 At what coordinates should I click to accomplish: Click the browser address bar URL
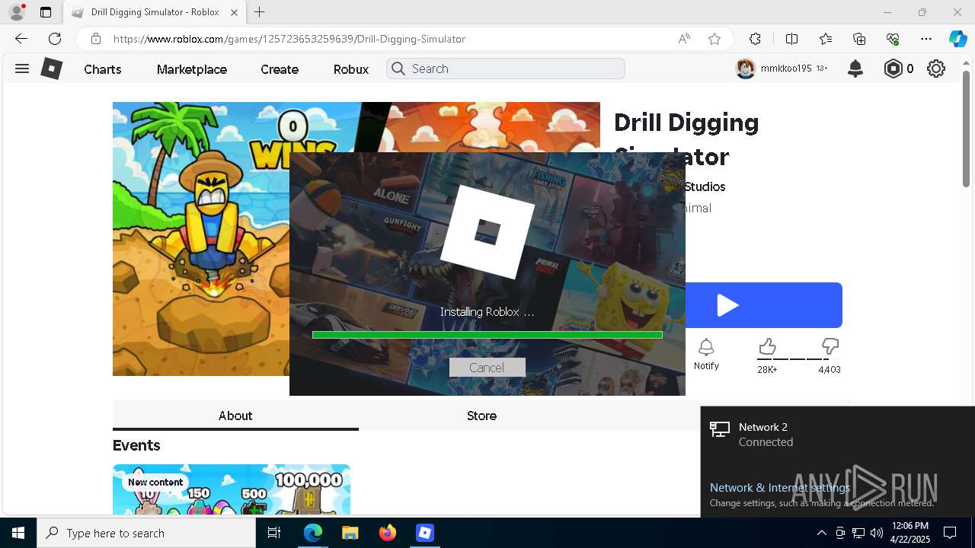[289, 39]
